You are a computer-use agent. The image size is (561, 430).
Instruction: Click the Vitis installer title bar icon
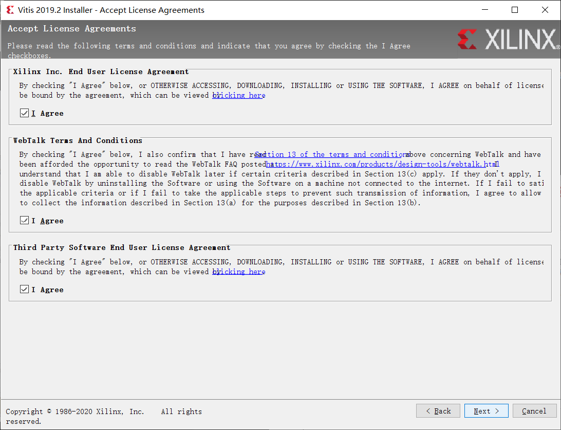(10, 10)
